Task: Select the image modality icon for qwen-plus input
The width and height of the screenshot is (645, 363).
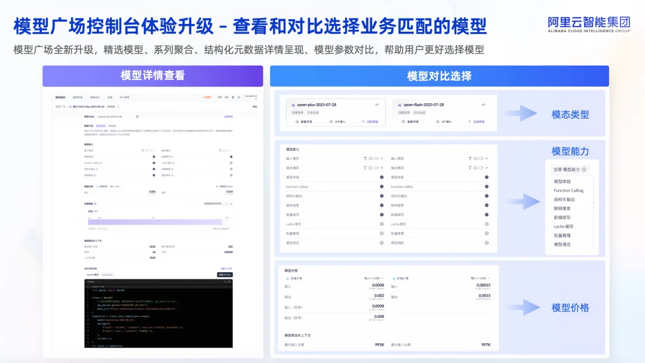Action: 370,158
